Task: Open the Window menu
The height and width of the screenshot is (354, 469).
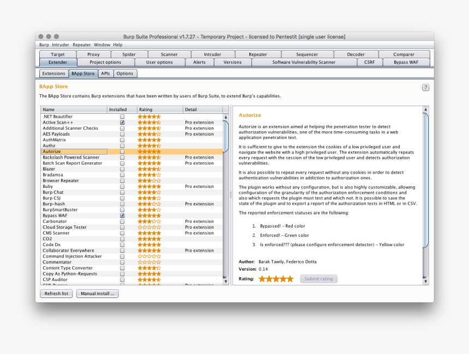Action: click(101, 45)
